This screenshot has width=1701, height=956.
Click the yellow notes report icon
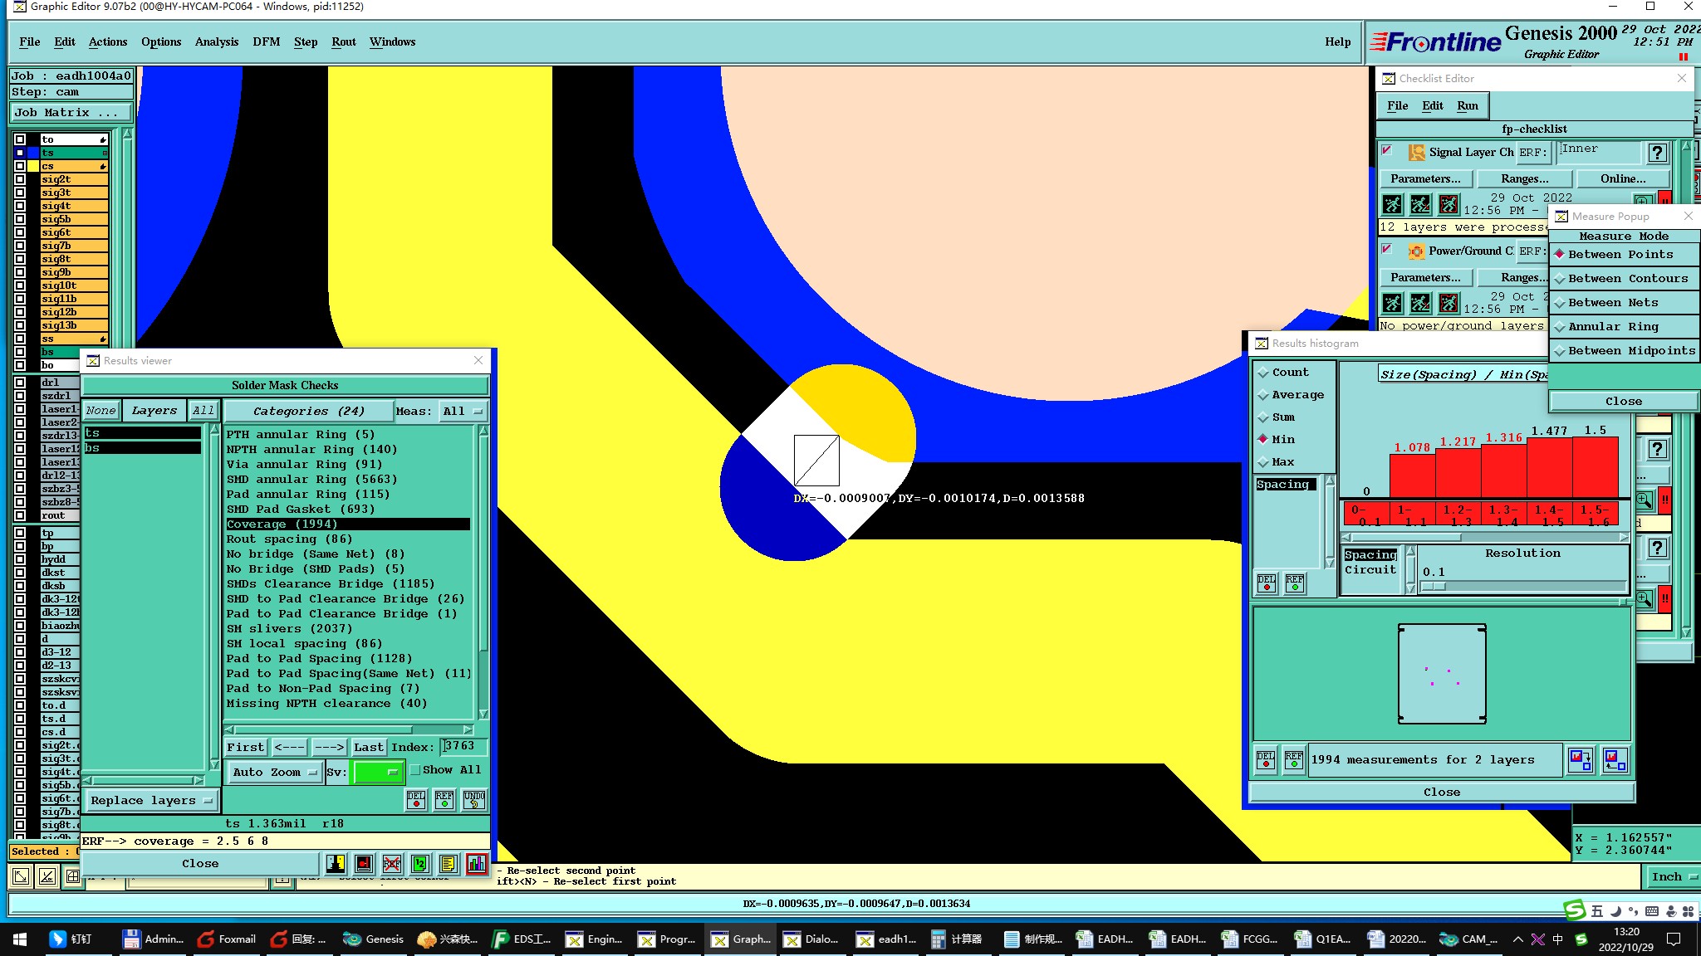pyautogui.click(x=448, y=864)
